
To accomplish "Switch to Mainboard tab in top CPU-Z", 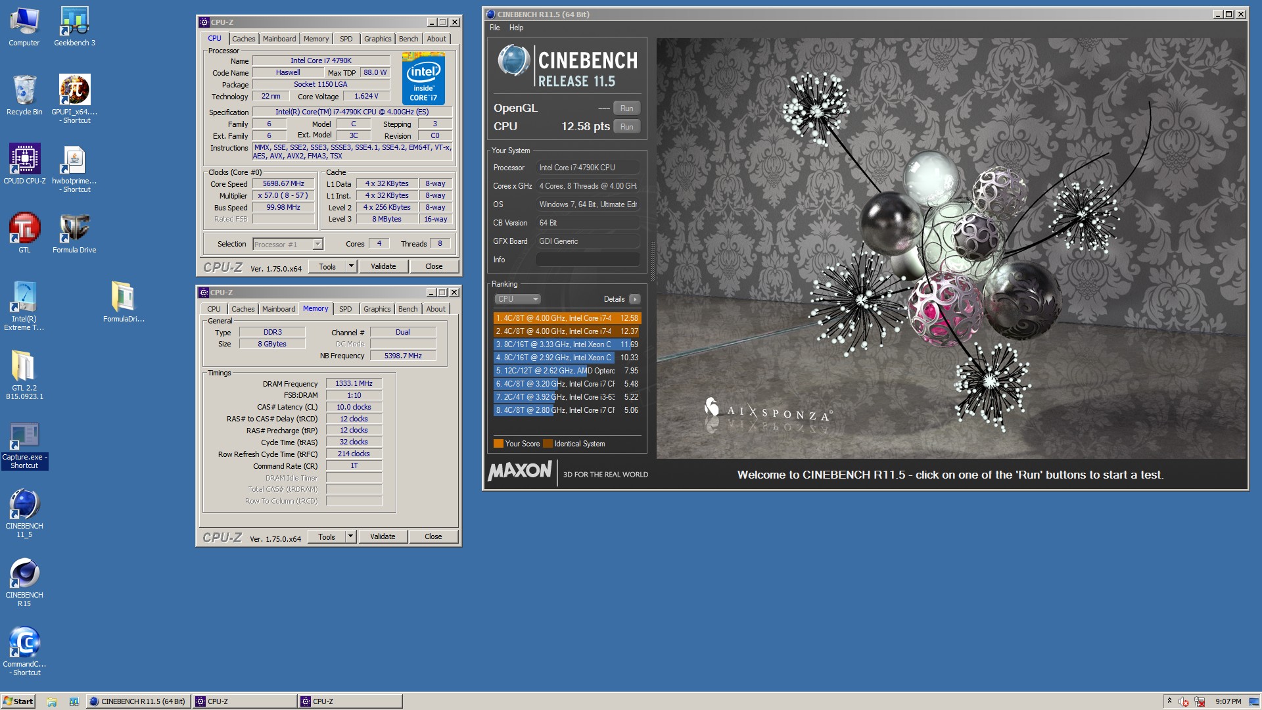I will [x=279, y=39].
